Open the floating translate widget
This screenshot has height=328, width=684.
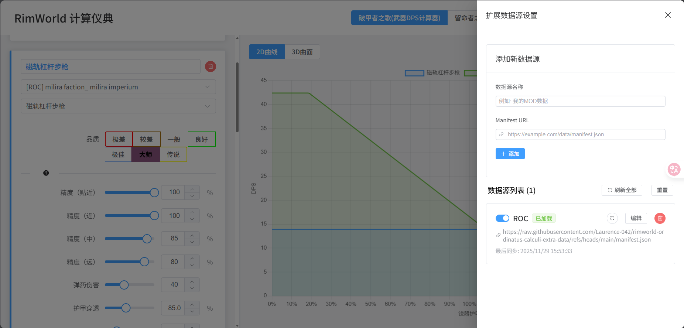(674, 169)
